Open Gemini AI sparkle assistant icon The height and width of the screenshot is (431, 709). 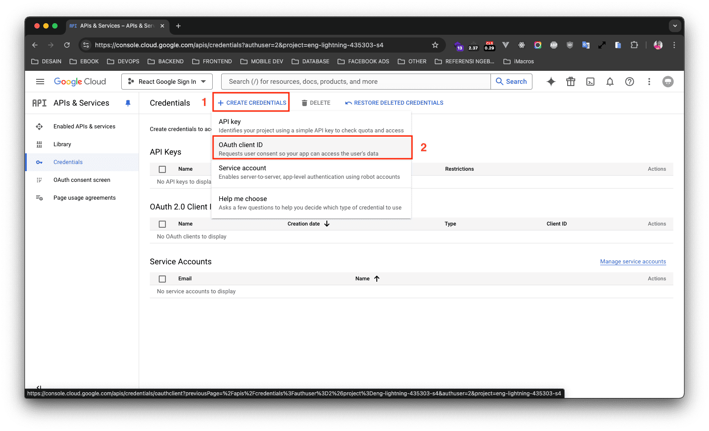click(551, 82)
